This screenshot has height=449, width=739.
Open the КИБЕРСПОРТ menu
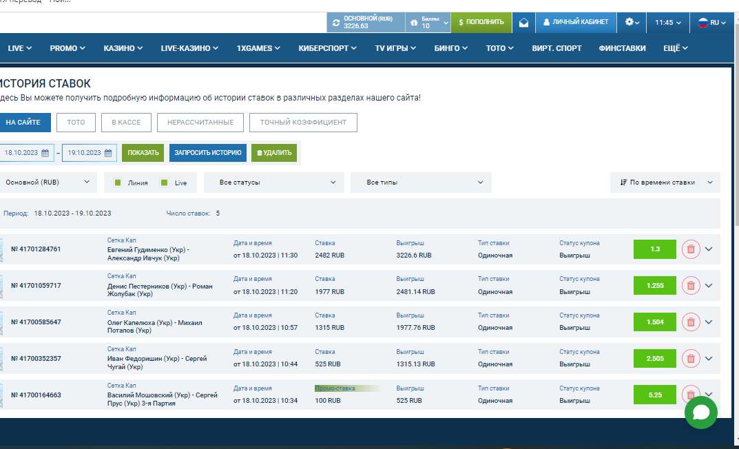pyautogui.click(x=327, y=48)
